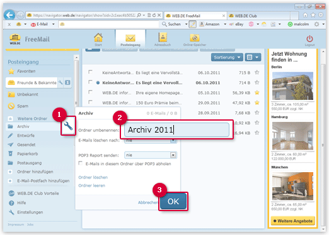Image resolution: width=329 pixels, height=235 pixels.
Task: Open Ordner hinzufügen in the sidebar
Action: (35, 172)
